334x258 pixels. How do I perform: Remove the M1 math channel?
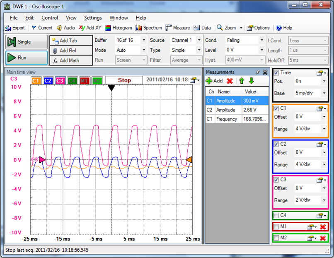tap(323, 227)
